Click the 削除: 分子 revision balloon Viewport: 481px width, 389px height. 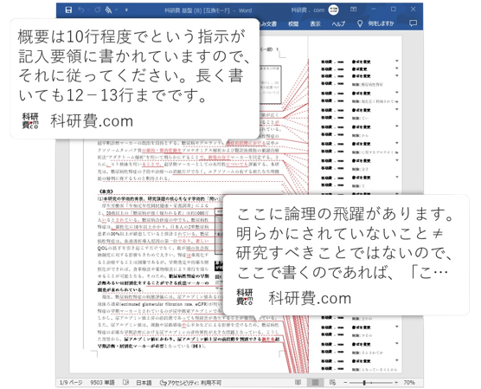coord(360,169)
